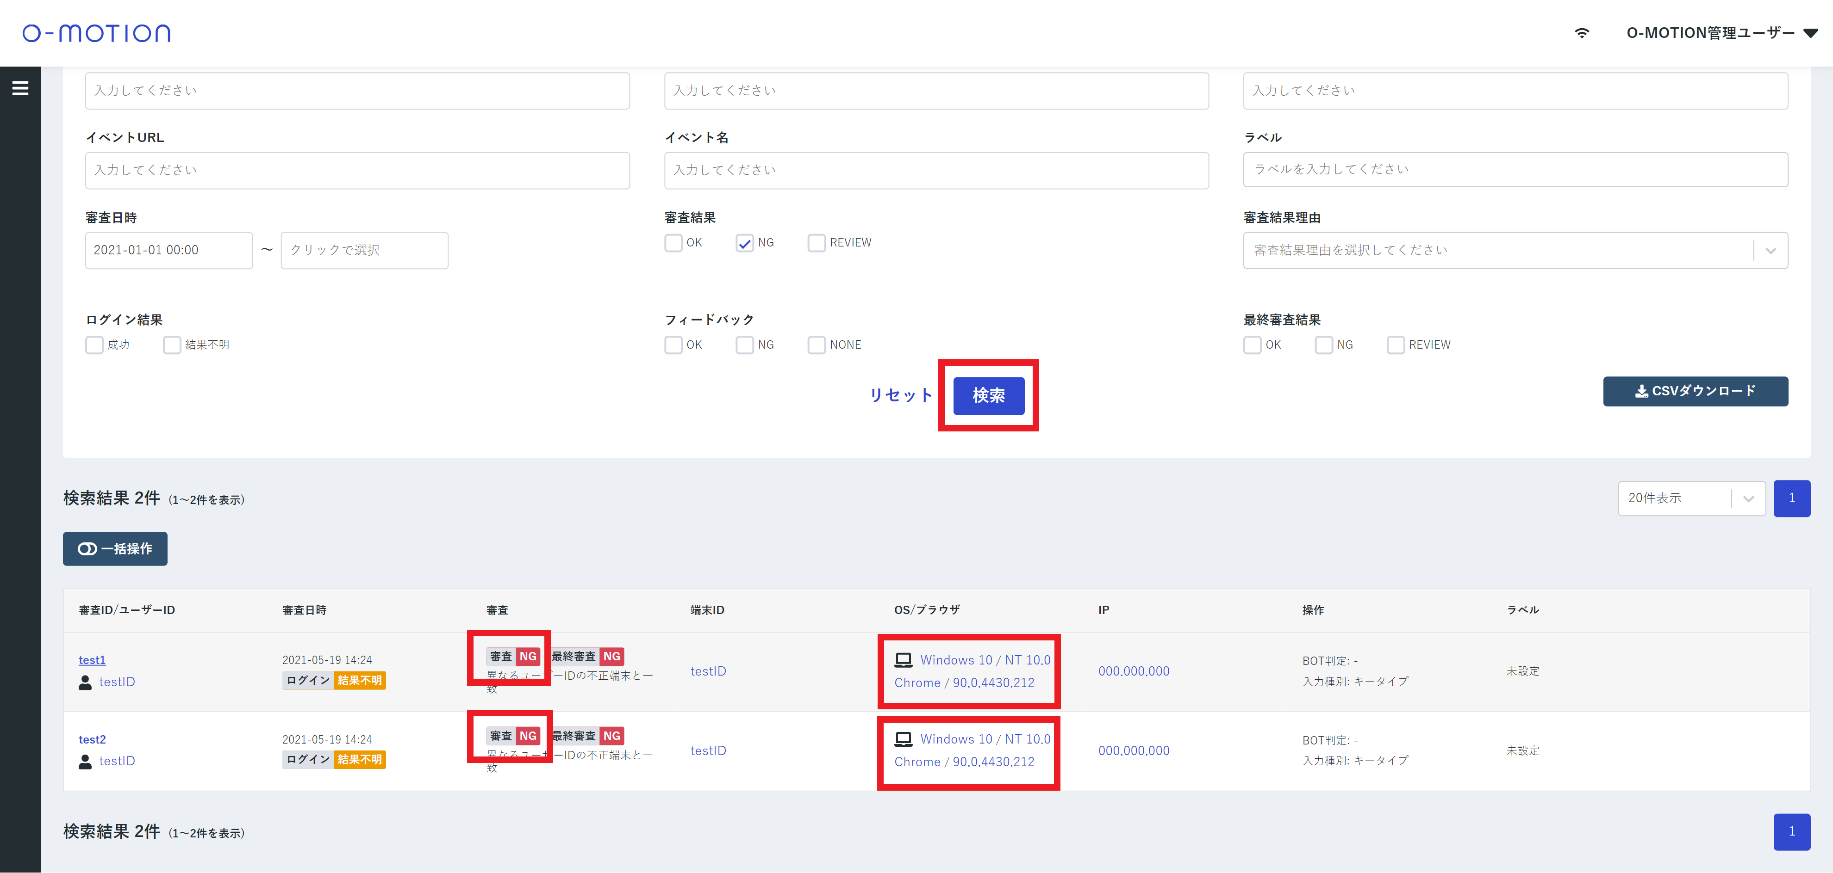
Task: Check the 成功 checkbox under ログイン結果
Action: tap(94, 345)
